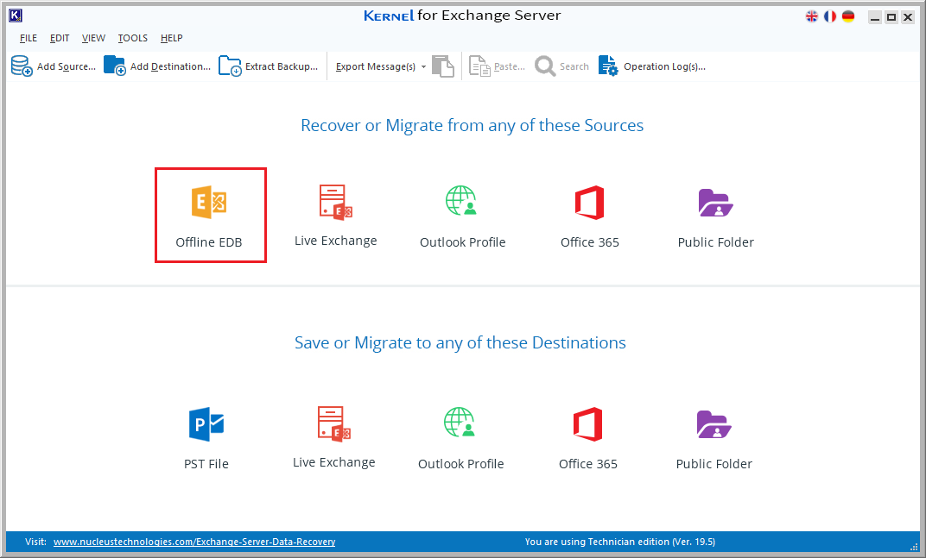The image size is (926, 558).
Task: Expand Export Message(s) dropdown arrow
Action: click(423, 67)
